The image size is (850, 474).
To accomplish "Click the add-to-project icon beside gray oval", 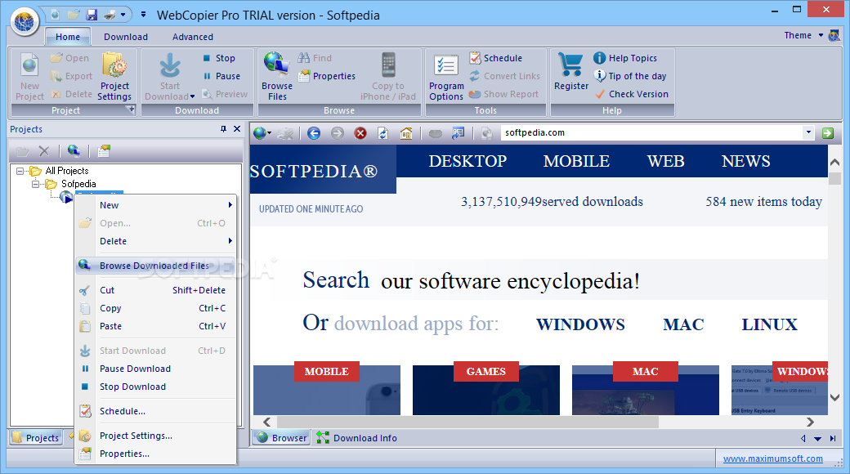I will click(x=458, y=133).
